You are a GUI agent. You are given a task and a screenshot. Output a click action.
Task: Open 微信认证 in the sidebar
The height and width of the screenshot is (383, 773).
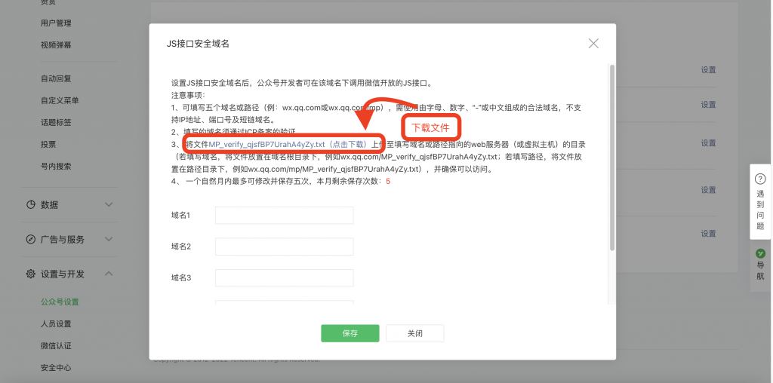pyautogui.click(x=56, y=346)
